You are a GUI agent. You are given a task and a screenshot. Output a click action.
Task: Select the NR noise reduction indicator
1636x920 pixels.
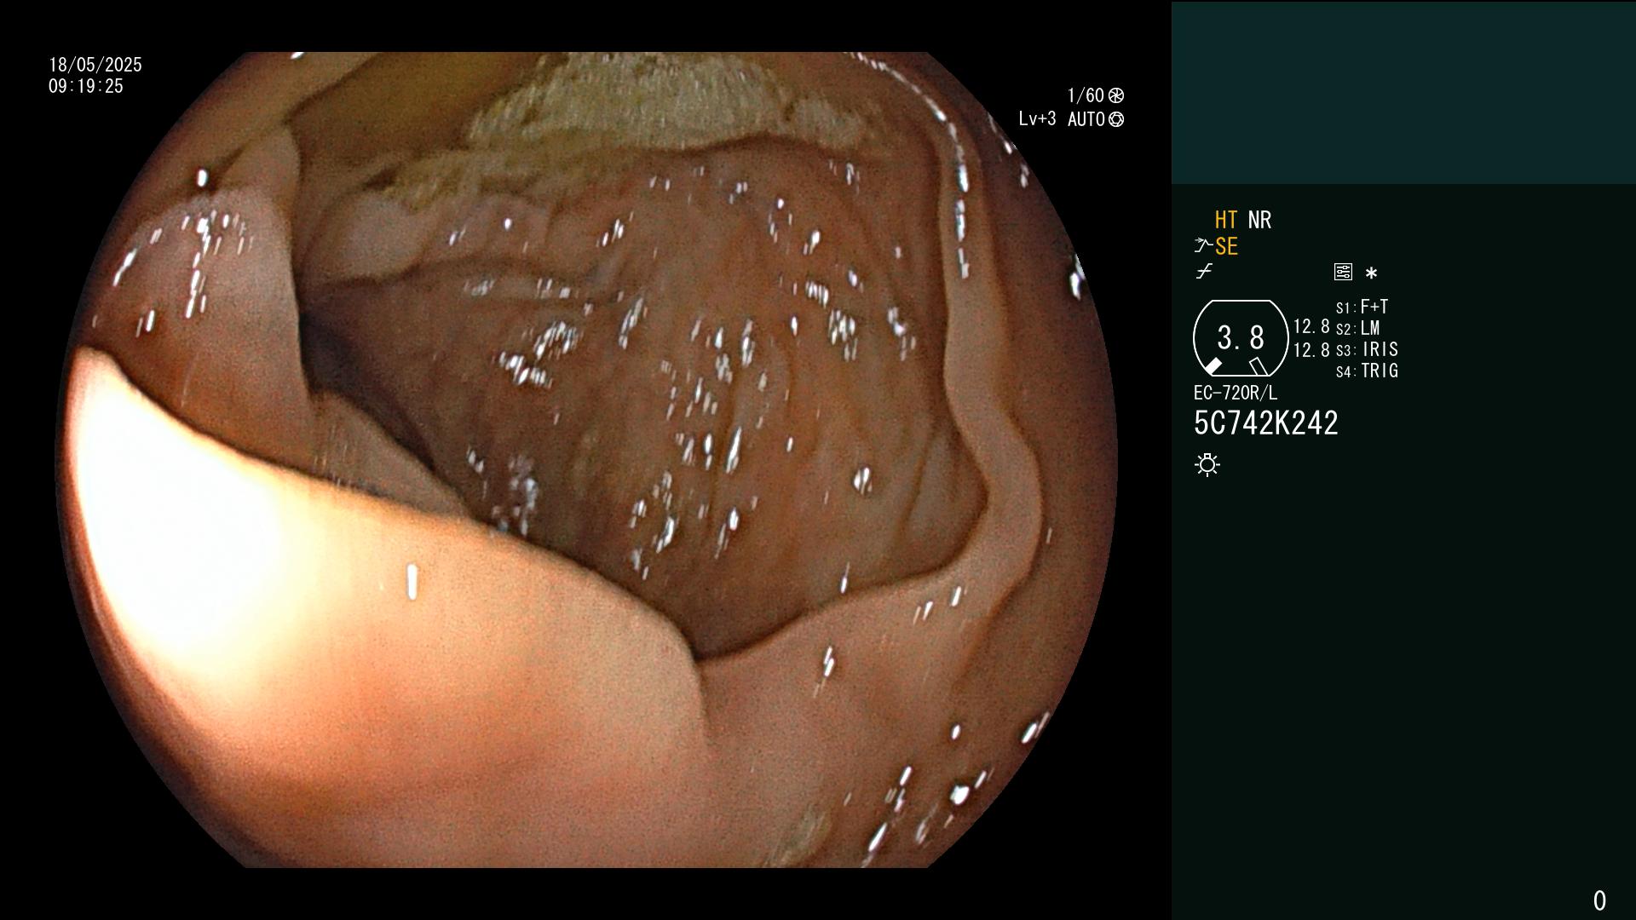1259,220
